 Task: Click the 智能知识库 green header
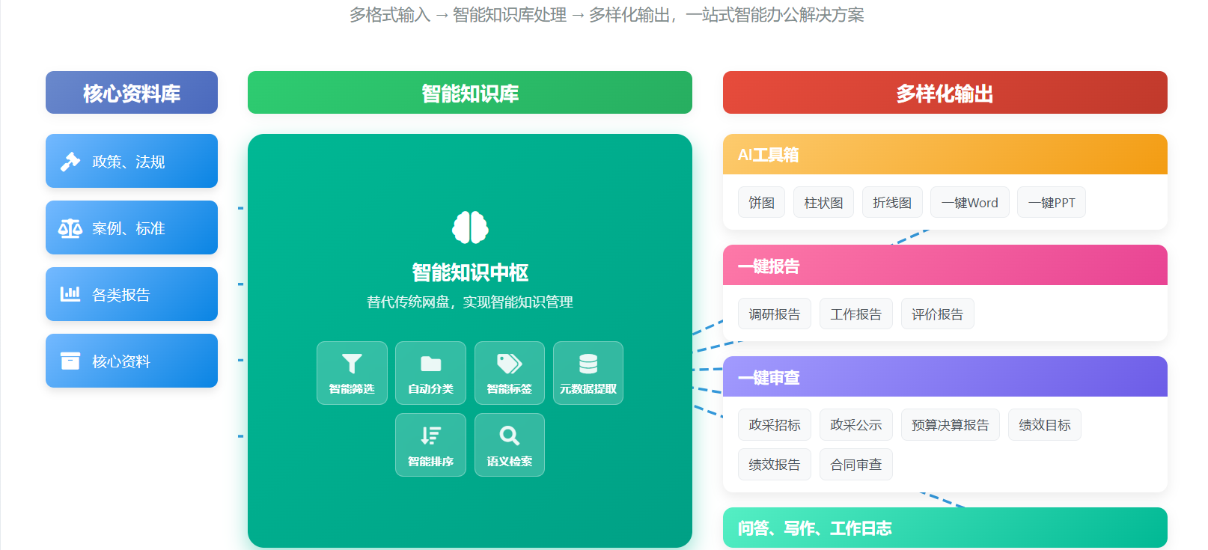[x=469, y=93]
